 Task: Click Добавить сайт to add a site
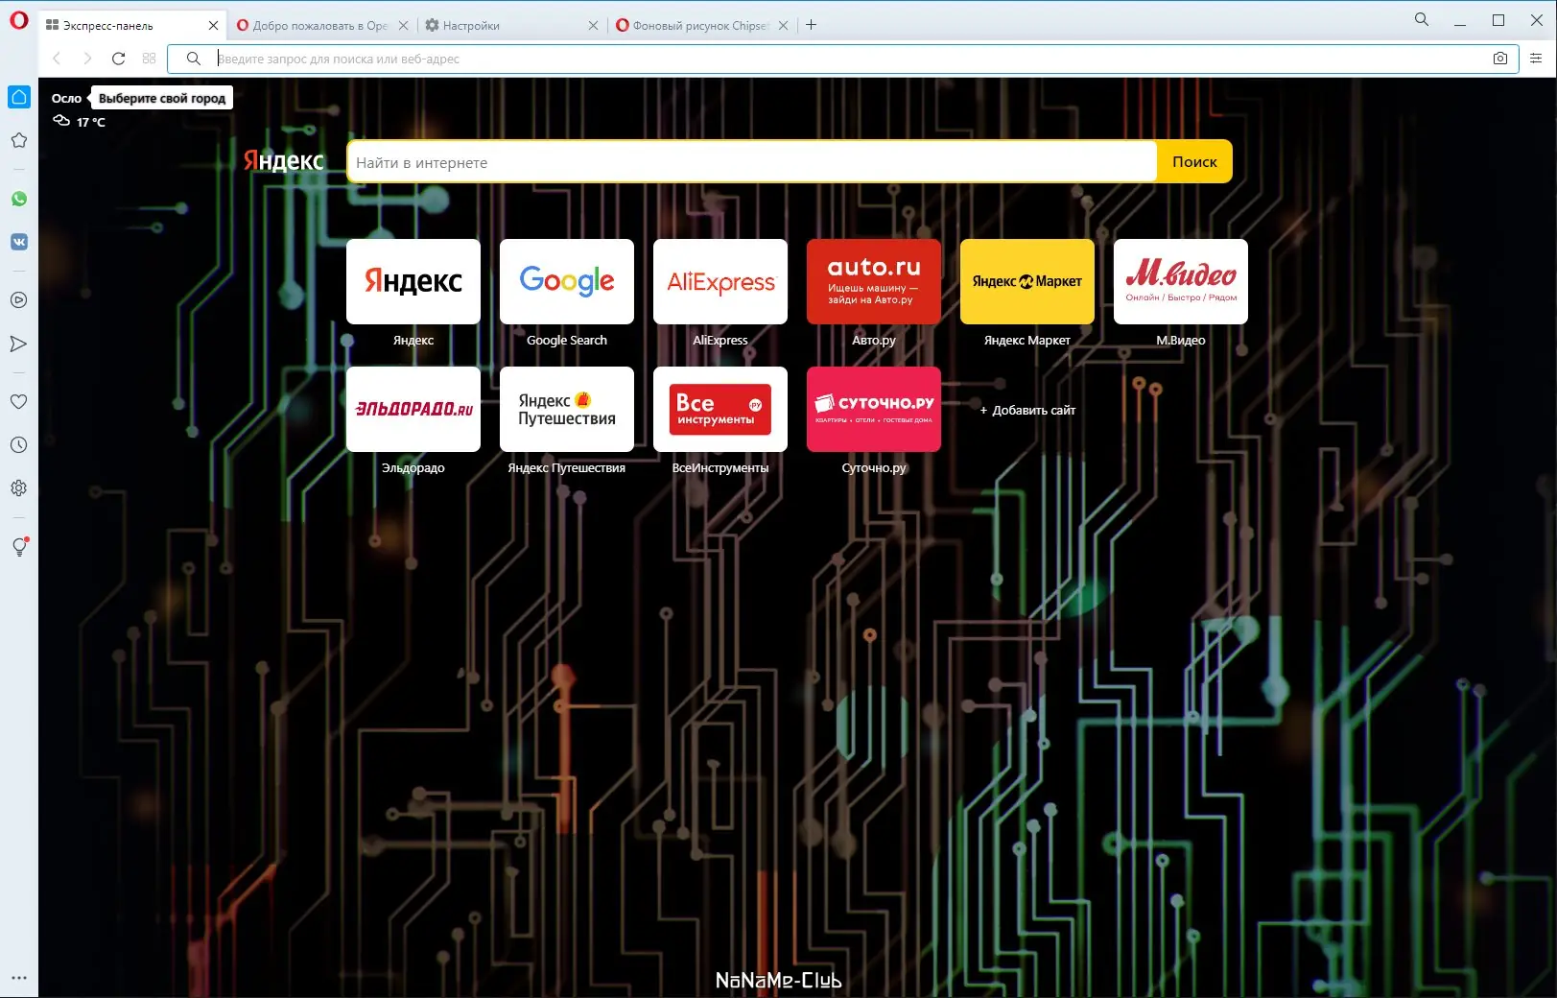coord(1027,410)
